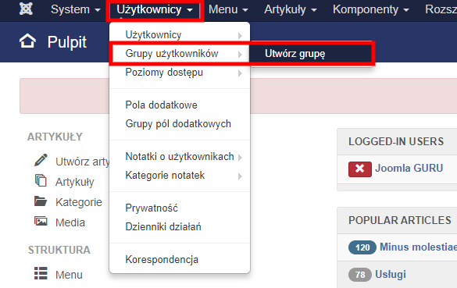Viewport: 457px width, 288px height.
Task: Open the Menu dropdown in top bar
Action: click(228, 9)
